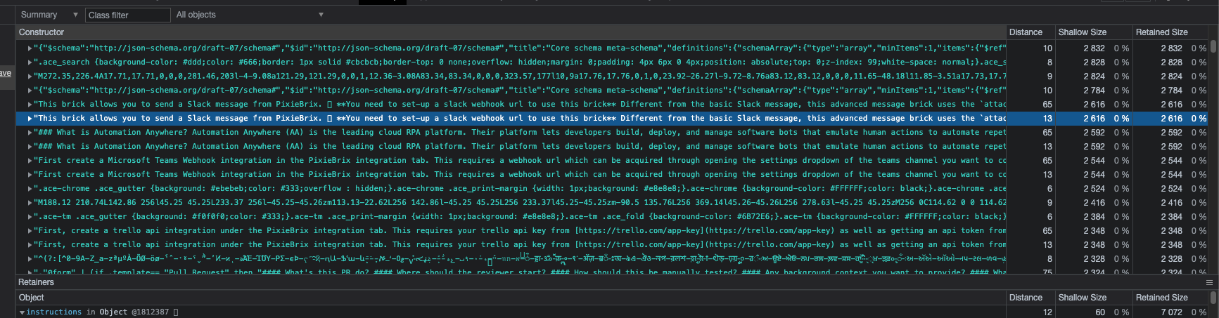
Task: Focus the Class filter input field
Action: point(128,15)
